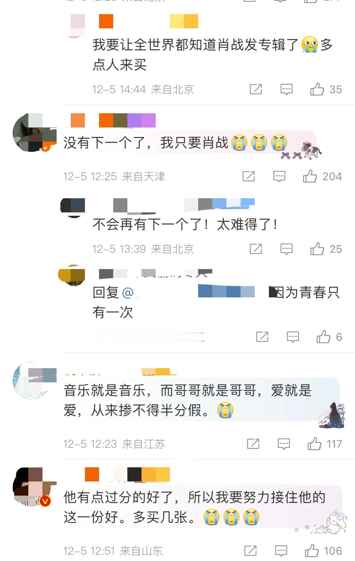Like the Tianjin comment with 204 likes
This screenshot has width=355, height=561.
[x=310, y=176]
